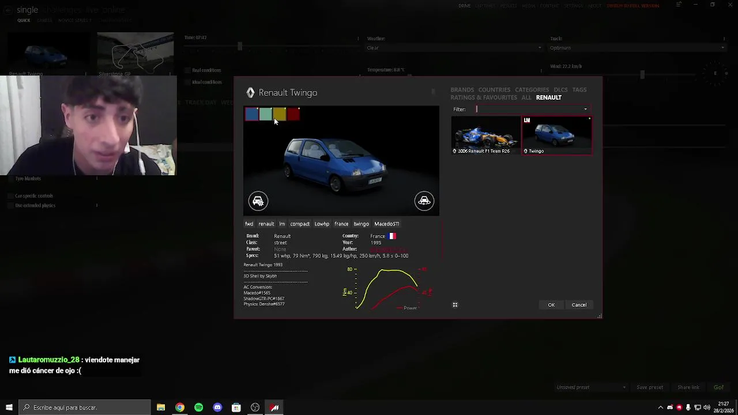Switch to the TAGS tab
Screen dimensions: 738x415
click(579, 90)
